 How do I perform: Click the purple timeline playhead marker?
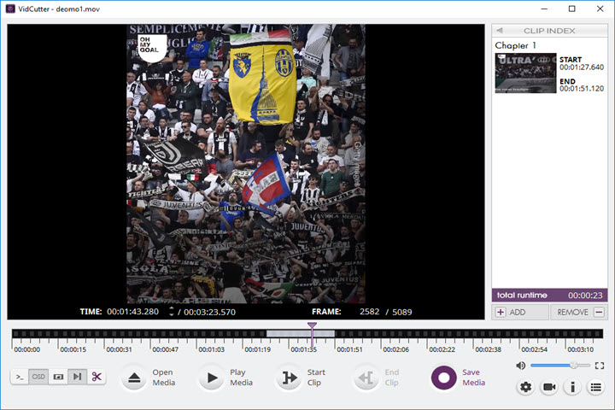312,325
